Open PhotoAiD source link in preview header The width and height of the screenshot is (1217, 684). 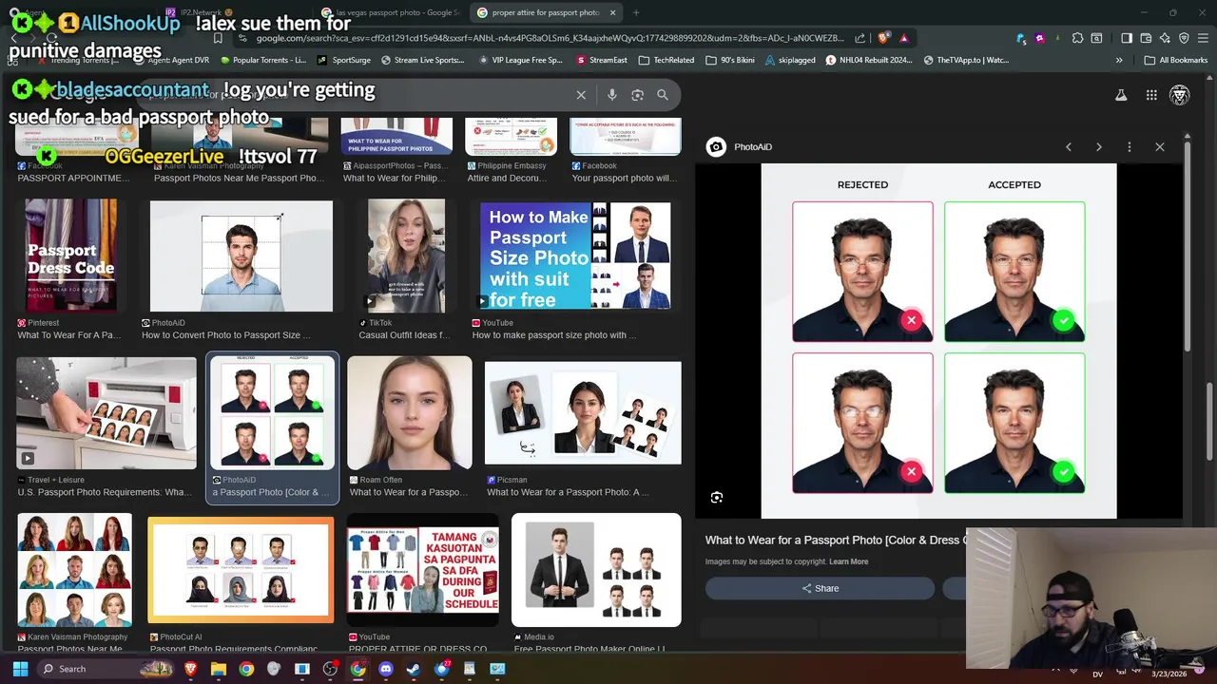click(740, 147)
